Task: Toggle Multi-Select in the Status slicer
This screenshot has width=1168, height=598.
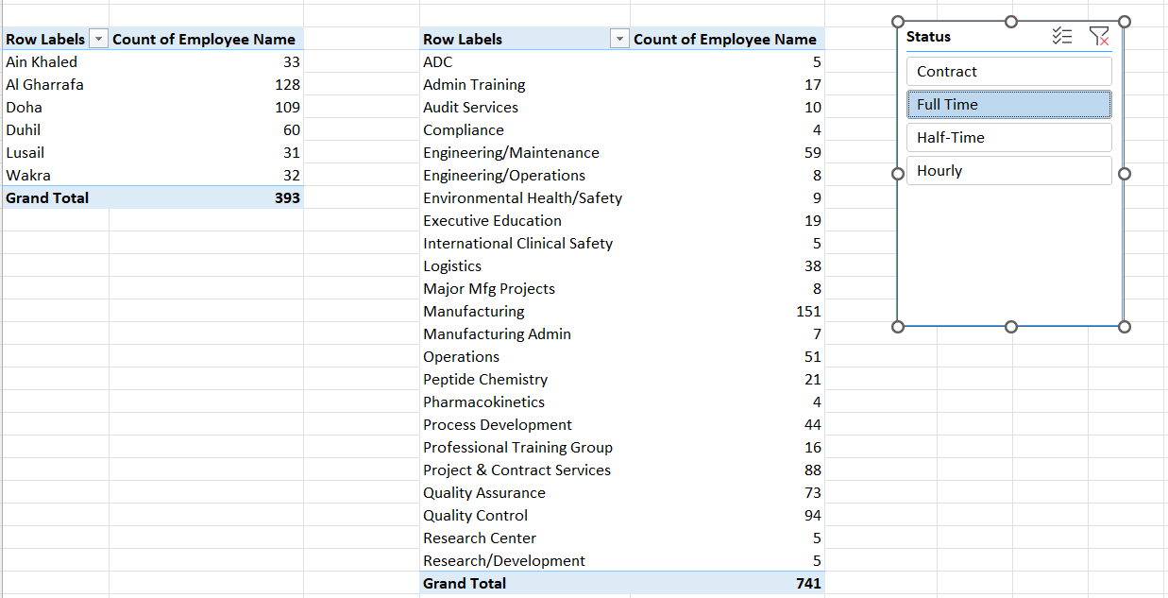Action: 1062,37
